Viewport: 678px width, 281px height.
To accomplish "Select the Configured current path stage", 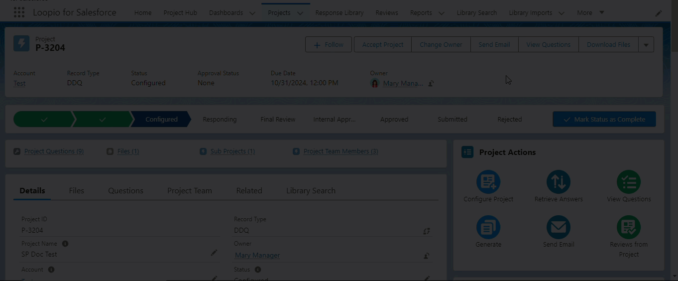I will click(161, 119).
